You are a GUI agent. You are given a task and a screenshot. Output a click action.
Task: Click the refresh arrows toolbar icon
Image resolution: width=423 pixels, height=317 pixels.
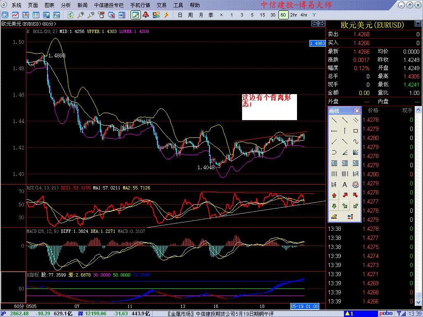tap(70, 15)
